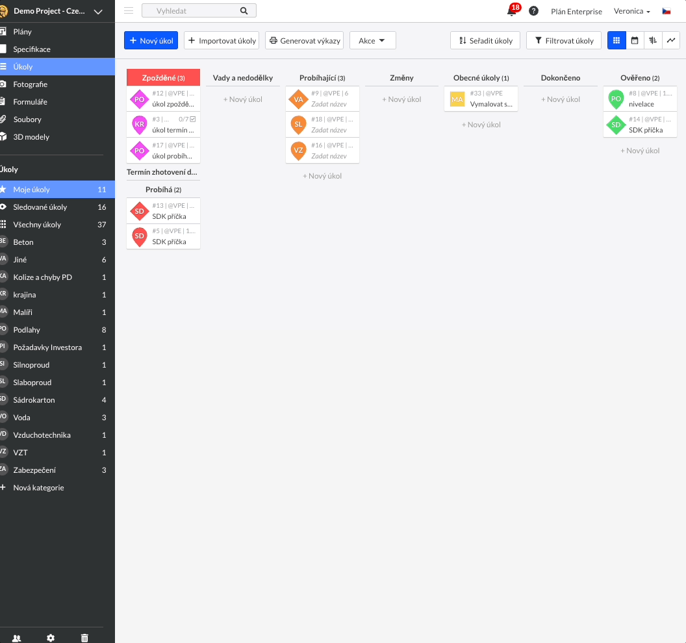
Task: Expand the Demo Project selector chevron
Action: point(98,11)
